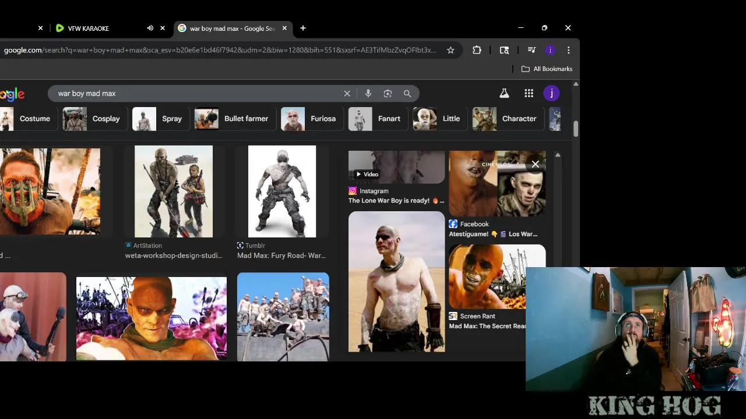Viewport: 746px width, 419px height.
Task: Open Search Labs flask icon
Action: (504, 93)
